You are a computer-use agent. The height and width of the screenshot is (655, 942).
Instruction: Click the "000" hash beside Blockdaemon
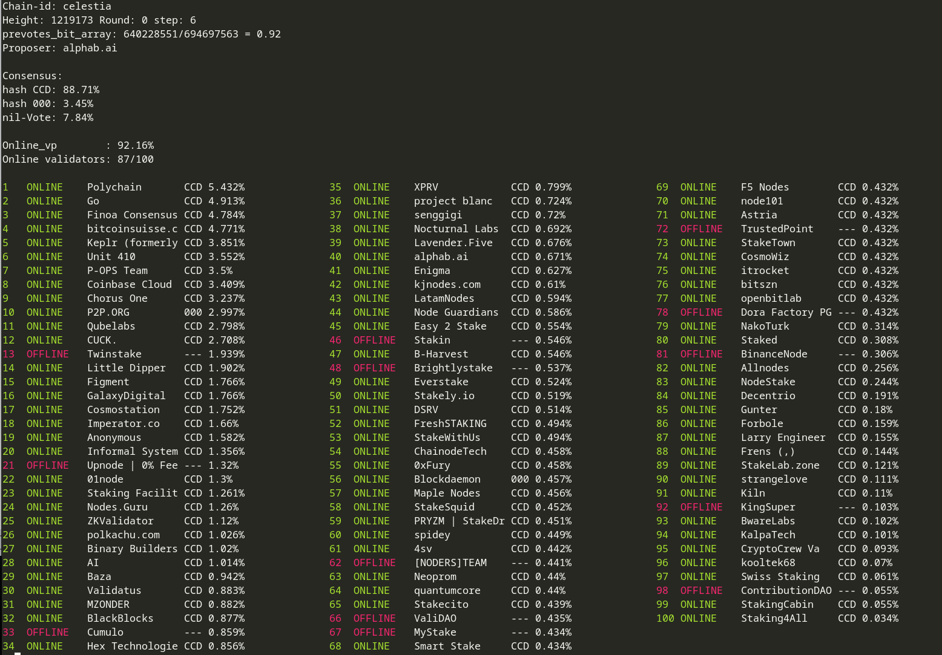[520, 479]
